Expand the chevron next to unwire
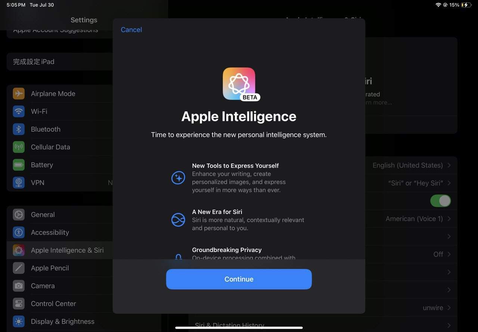 tap(449, 308)
